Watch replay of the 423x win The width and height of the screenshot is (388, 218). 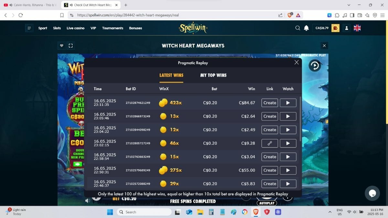[x=288, y=103]
